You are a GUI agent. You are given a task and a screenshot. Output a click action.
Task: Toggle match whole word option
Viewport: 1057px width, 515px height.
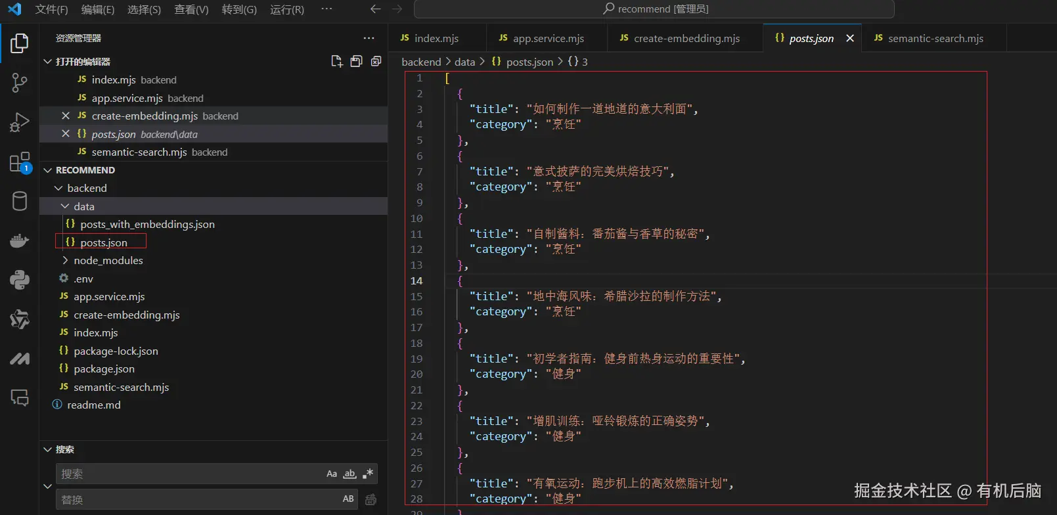[x=350, y=474]
